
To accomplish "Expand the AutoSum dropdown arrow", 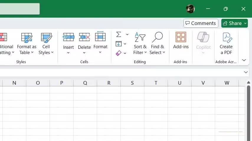I will coord(127,34).
